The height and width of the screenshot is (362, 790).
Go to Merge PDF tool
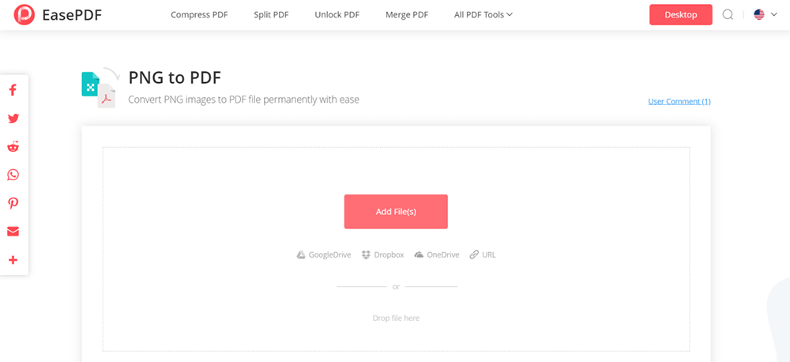(407, 15)
